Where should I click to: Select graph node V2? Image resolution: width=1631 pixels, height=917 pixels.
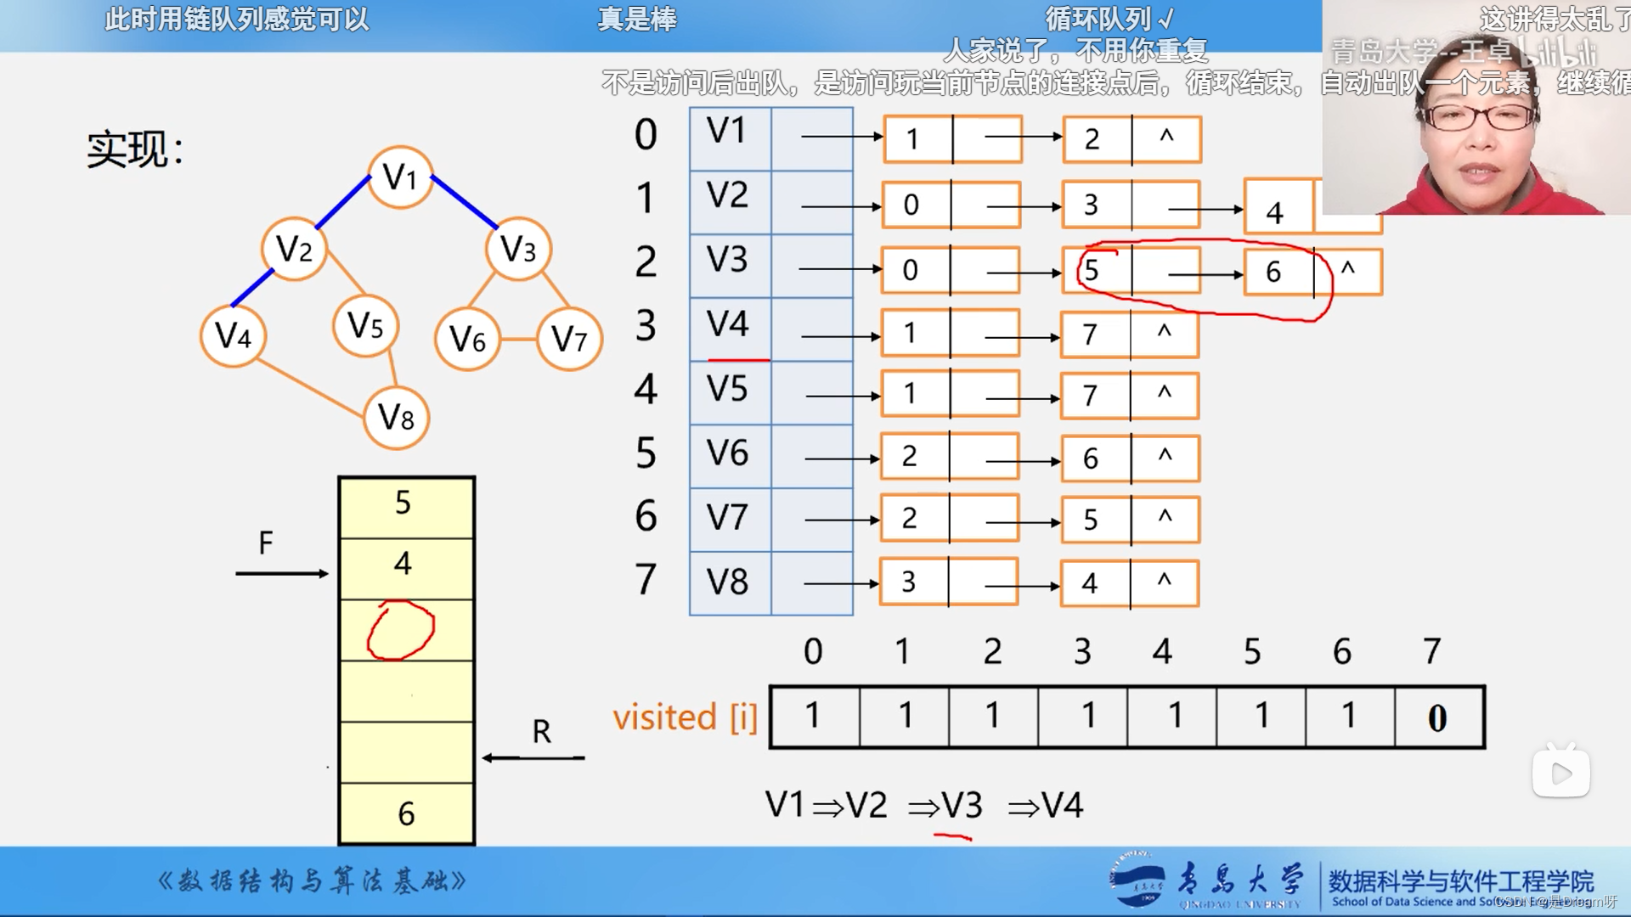(295, 250)
